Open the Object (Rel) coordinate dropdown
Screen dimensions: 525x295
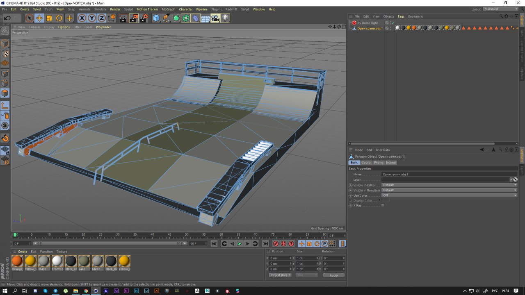[x=280, y=275]
